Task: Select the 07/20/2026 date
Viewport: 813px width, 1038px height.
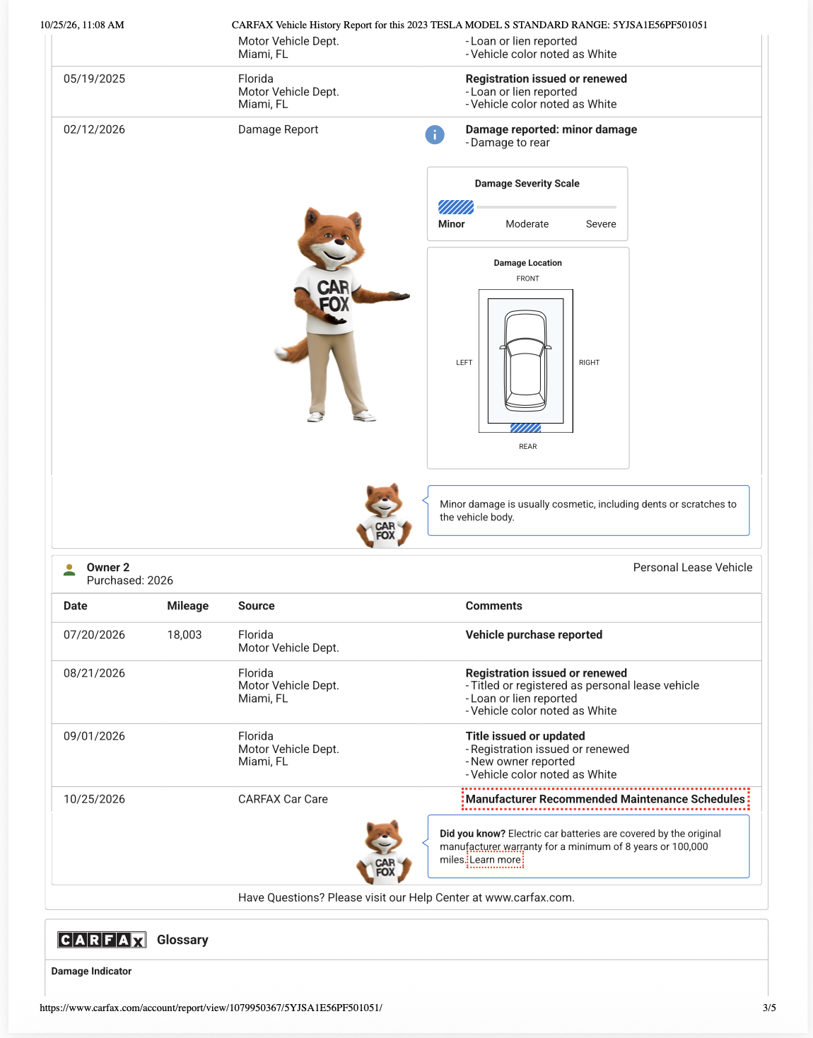Action: click(x=94, y=635)
